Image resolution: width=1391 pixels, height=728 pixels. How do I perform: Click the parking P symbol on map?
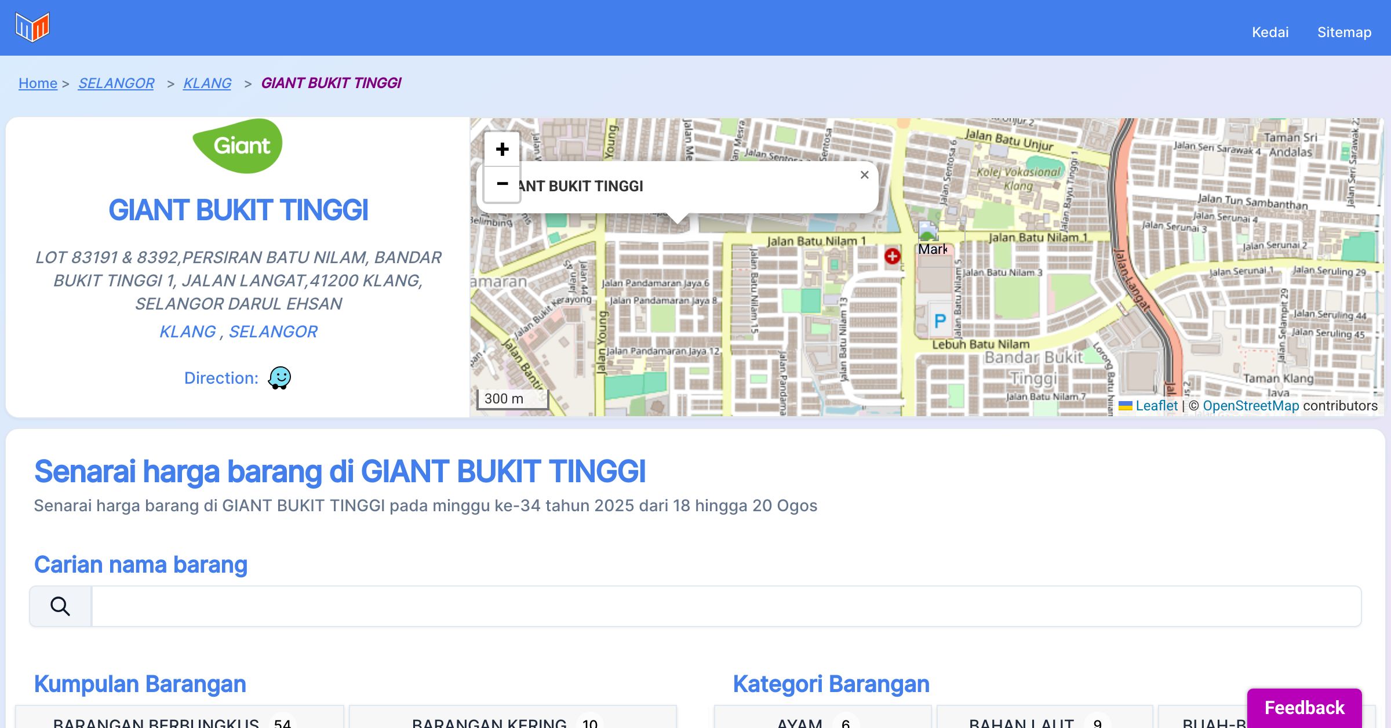click(940, 321)
